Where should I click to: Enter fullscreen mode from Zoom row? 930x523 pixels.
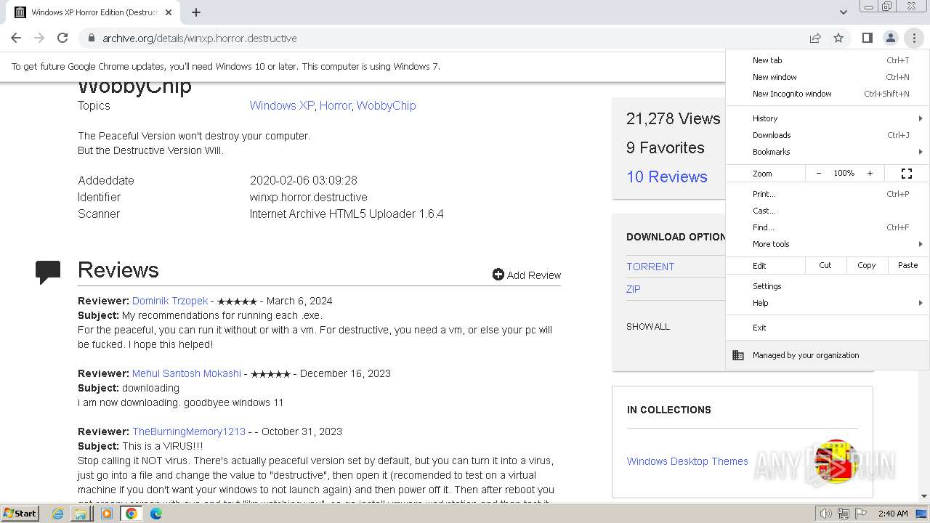907,174
